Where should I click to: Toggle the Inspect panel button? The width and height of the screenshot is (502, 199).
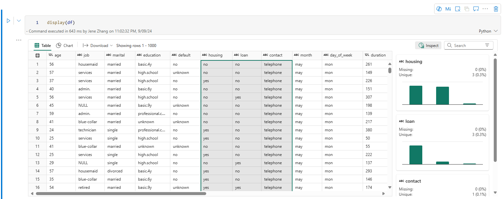pos(429,46)
